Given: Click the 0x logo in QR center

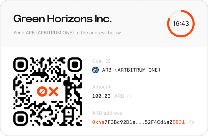Looking at the screenshot, I should click(x=48, y=91).
